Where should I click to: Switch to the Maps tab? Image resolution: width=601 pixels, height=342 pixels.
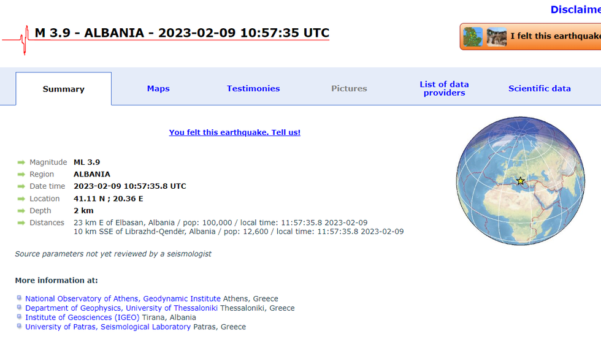(x=158, y=89)
